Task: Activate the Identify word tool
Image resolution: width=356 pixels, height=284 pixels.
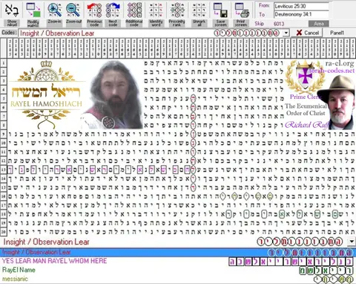Action: coord(156,13)
